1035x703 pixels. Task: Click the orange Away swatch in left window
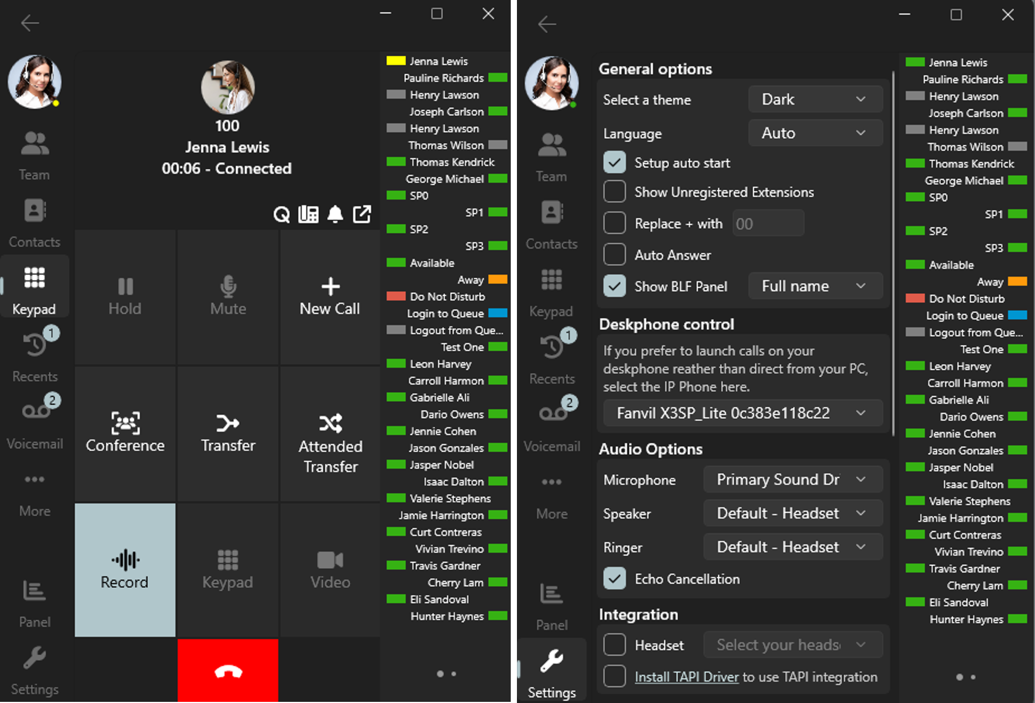[x=498, y=279]
